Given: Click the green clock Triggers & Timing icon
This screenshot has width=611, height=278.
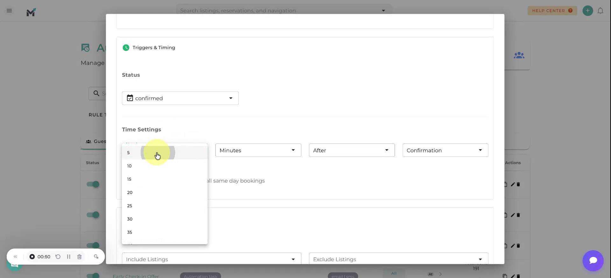Looking at the screenshot, I should coord(126,48).
